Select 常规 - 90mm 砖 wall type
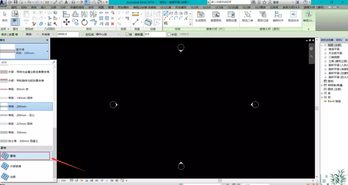Viewport: 348px width, 185px height. 26,89
